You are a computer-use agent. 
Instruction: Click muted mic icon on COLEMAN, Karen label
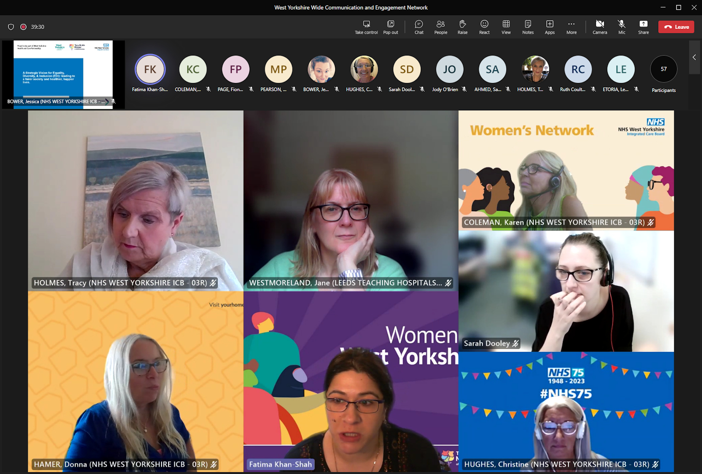pyautogui.click(x=651, y=222)
